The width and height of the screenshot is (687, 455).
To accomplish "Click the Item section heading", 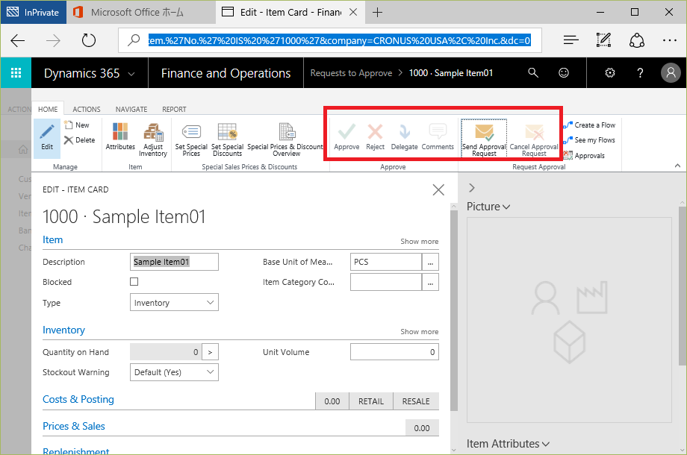I will pyautogui.click(x=52, y=239).
